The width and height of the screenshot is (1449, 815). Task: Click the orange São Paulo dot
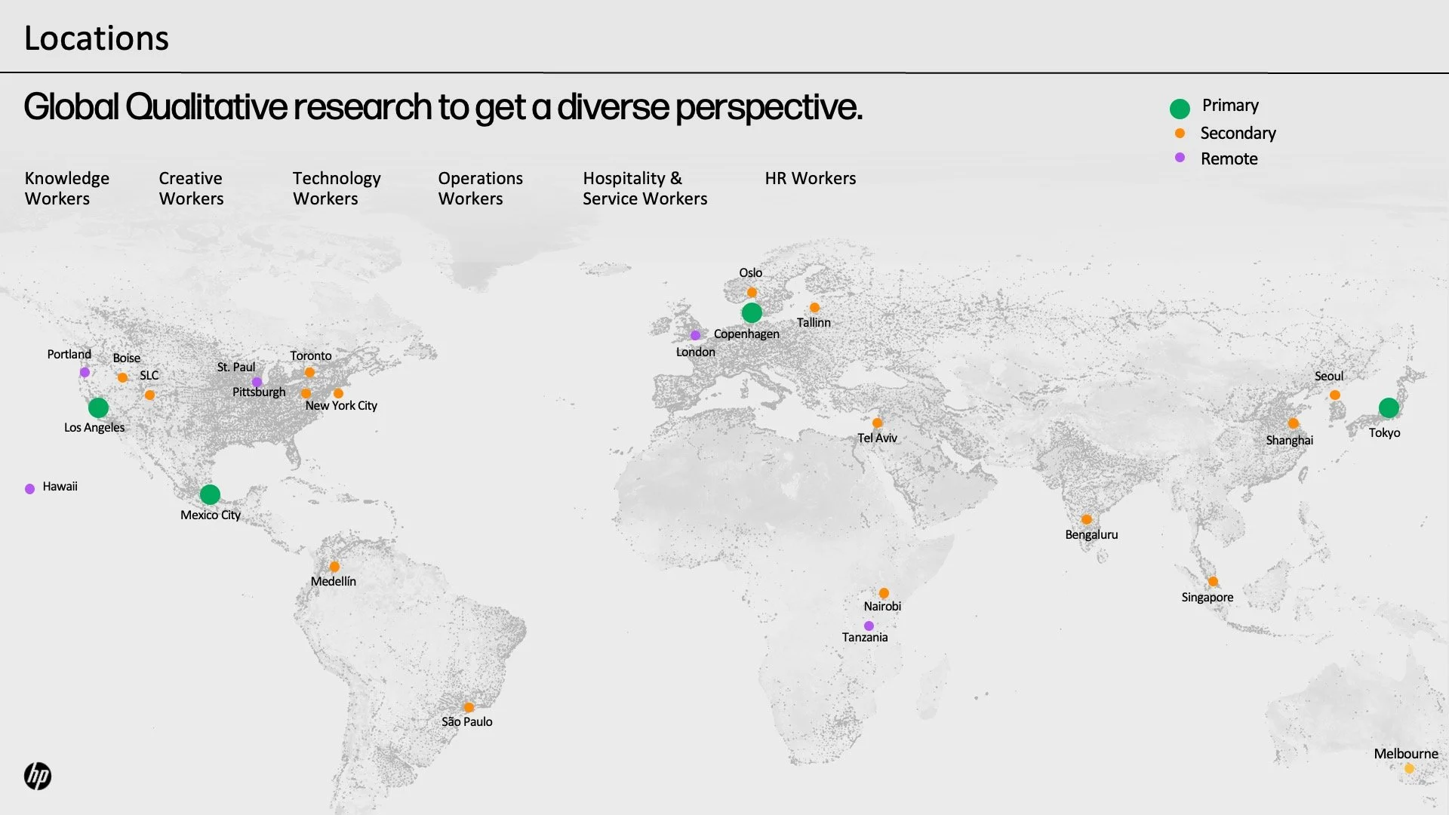(x=469, y=708)
